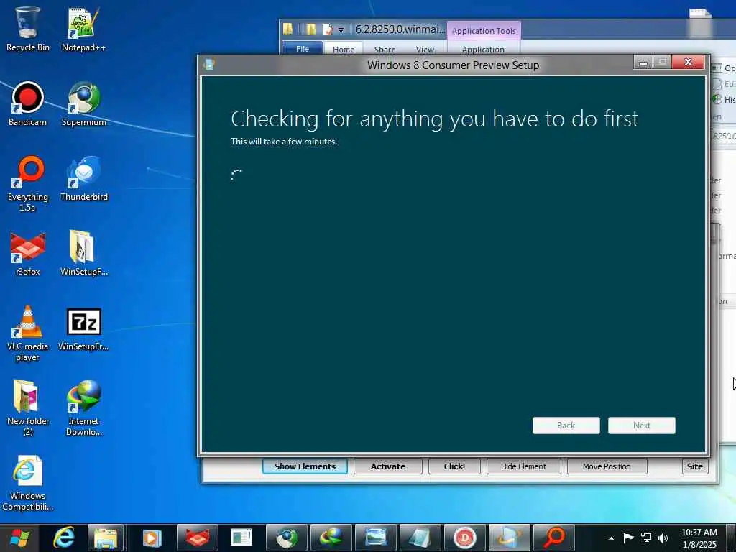Open the Windows Start orb

(19, 538)
